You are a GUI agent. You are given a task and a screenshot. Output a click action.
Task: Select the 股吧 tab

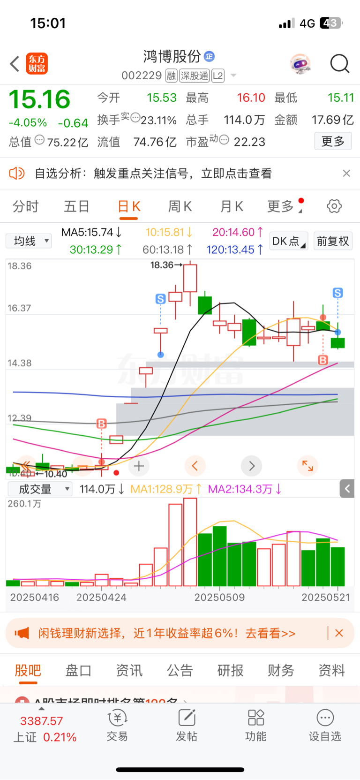point(28,670)
